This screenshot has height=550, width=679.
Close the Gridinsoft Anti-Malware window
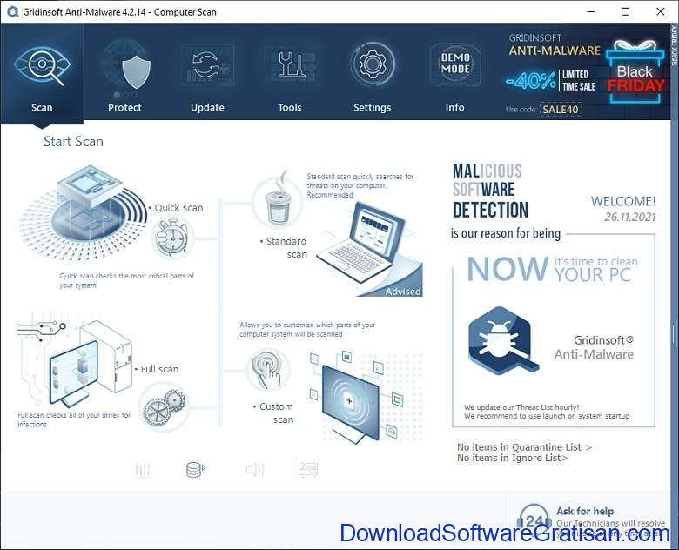point(661,11)
